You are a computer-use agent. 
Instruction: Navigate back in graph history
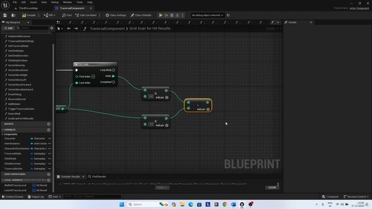(x=69, y=28)
